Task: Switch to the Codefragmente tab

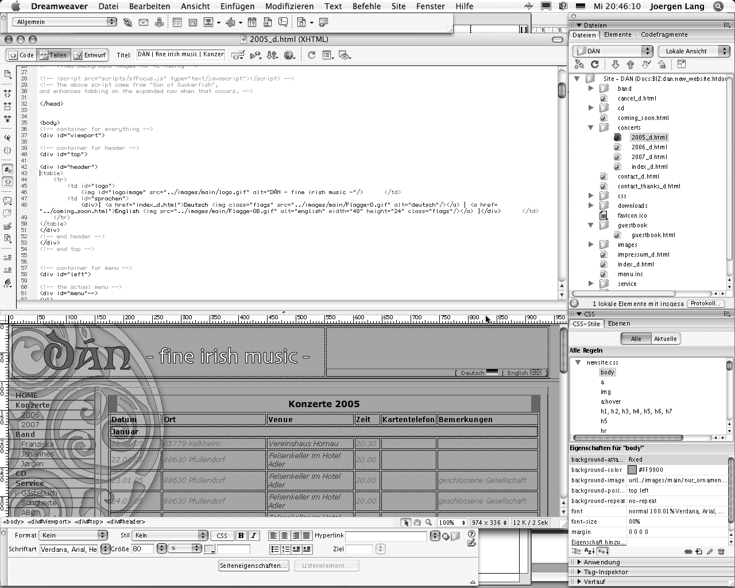Action: tap(664, 34)
